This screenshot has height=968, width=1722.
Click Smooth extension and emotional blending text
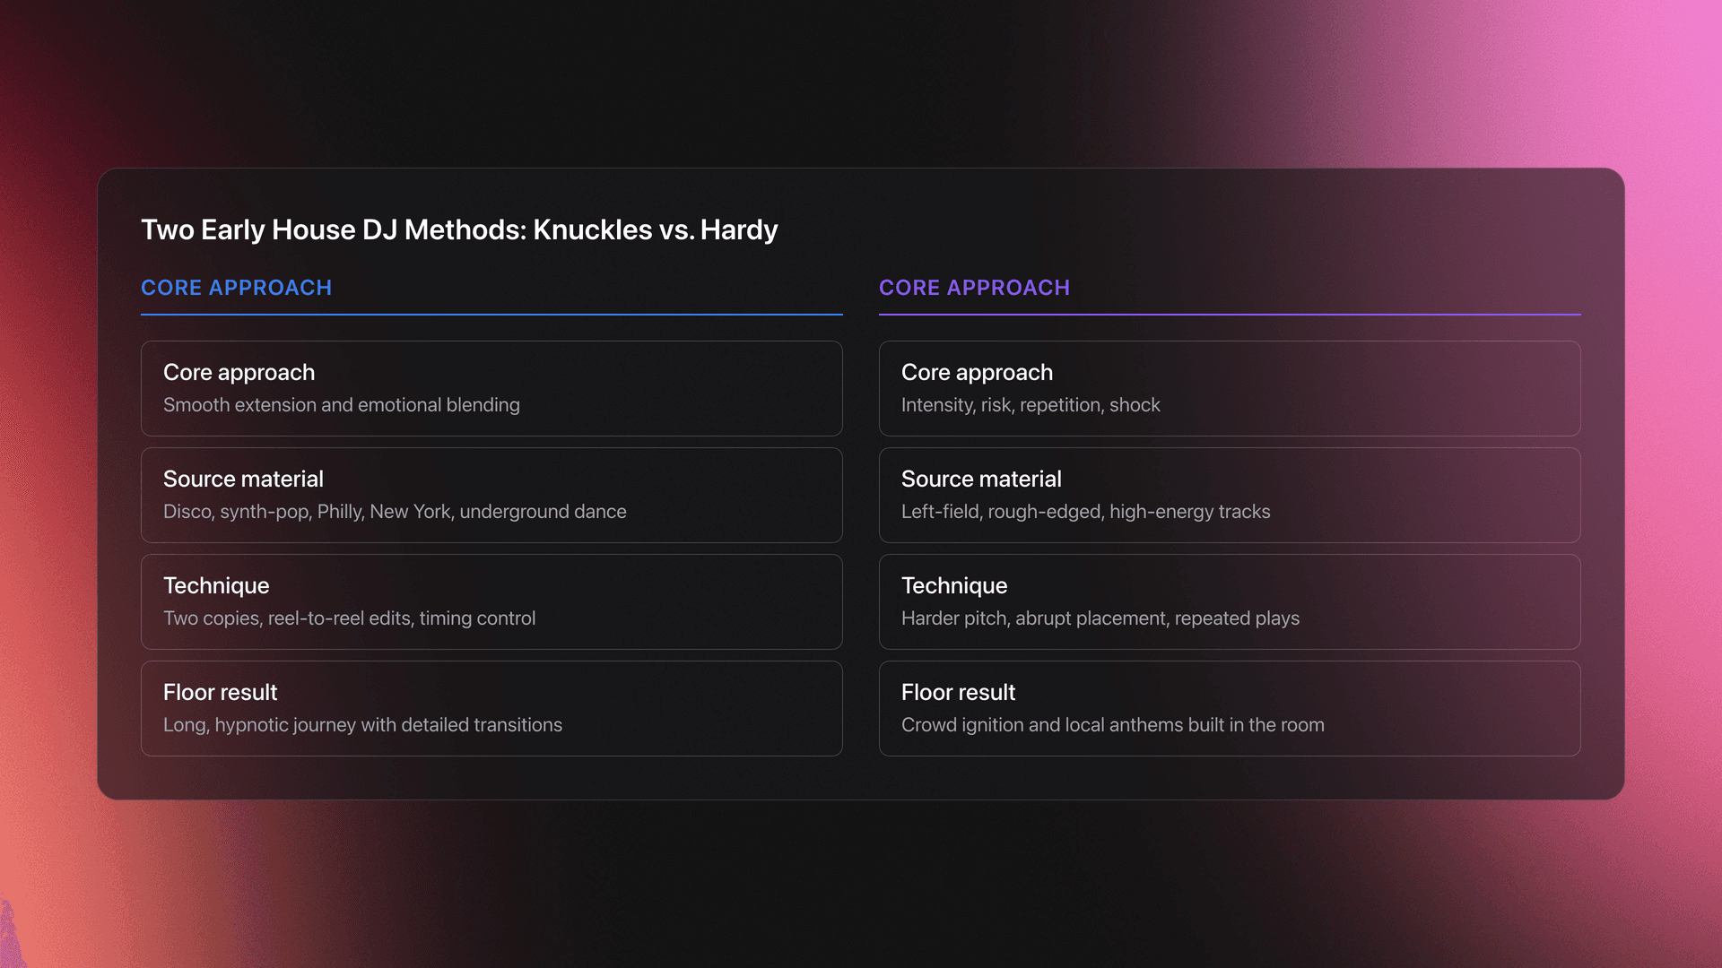pos(341,405)
